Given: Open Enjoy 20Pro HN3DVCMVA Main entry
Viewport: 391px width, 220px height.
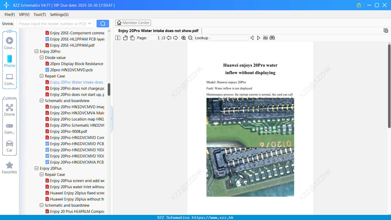Looking at the screenshot, I should (77, 113).
